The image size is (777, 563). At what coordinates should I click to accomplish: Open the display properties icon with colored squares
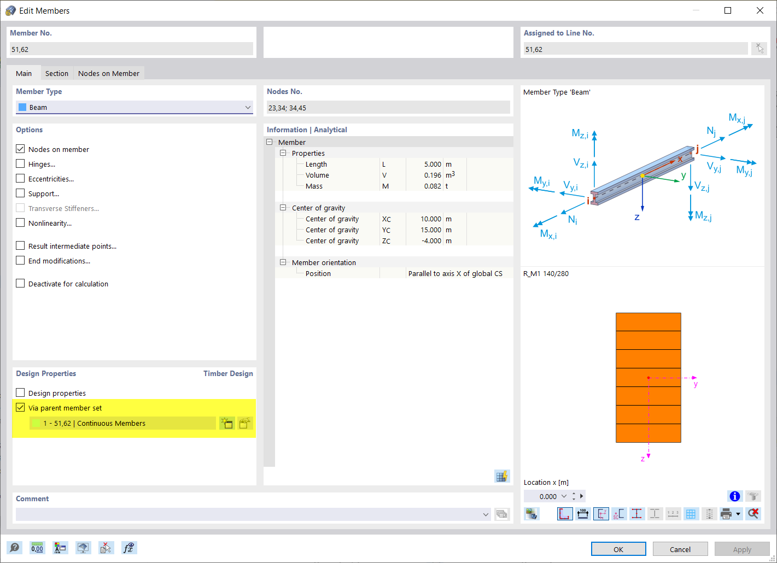[x=60, y=548]
